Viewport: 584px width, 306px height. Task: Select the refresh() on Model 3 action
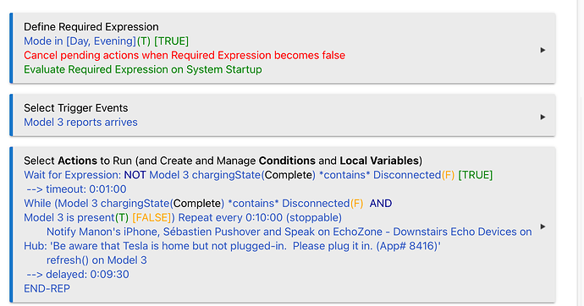click(x=96, y=260)
